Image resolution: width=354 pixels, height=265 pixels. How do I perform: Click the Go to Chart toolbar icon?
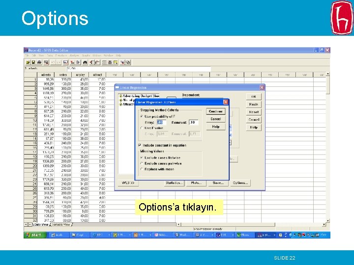pyautogui.click(x=65, y=62)
